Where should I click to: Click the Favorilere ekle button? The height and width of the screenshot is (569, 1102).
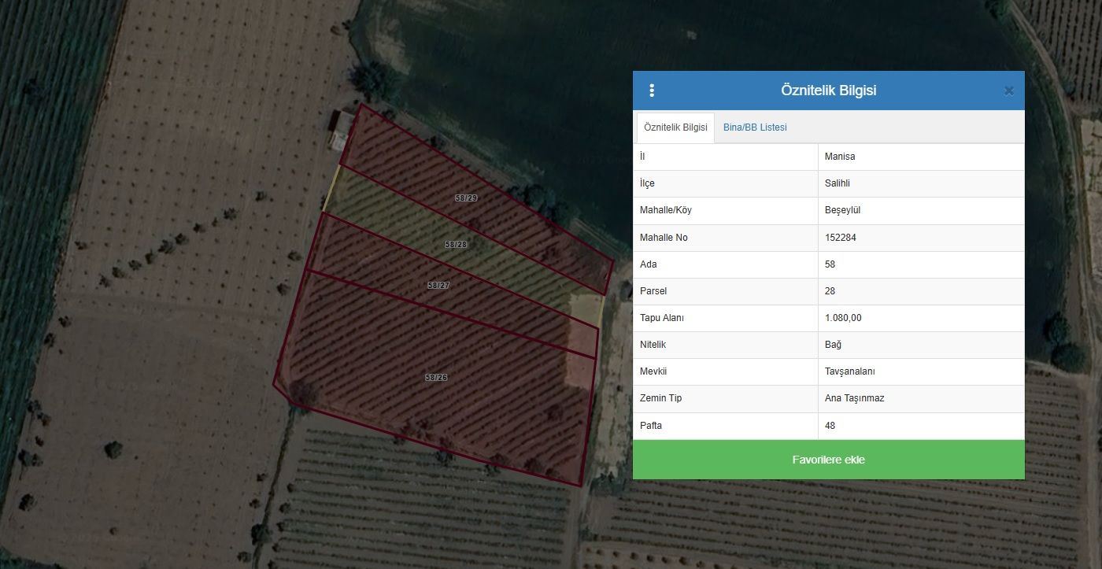coord(828,460)
